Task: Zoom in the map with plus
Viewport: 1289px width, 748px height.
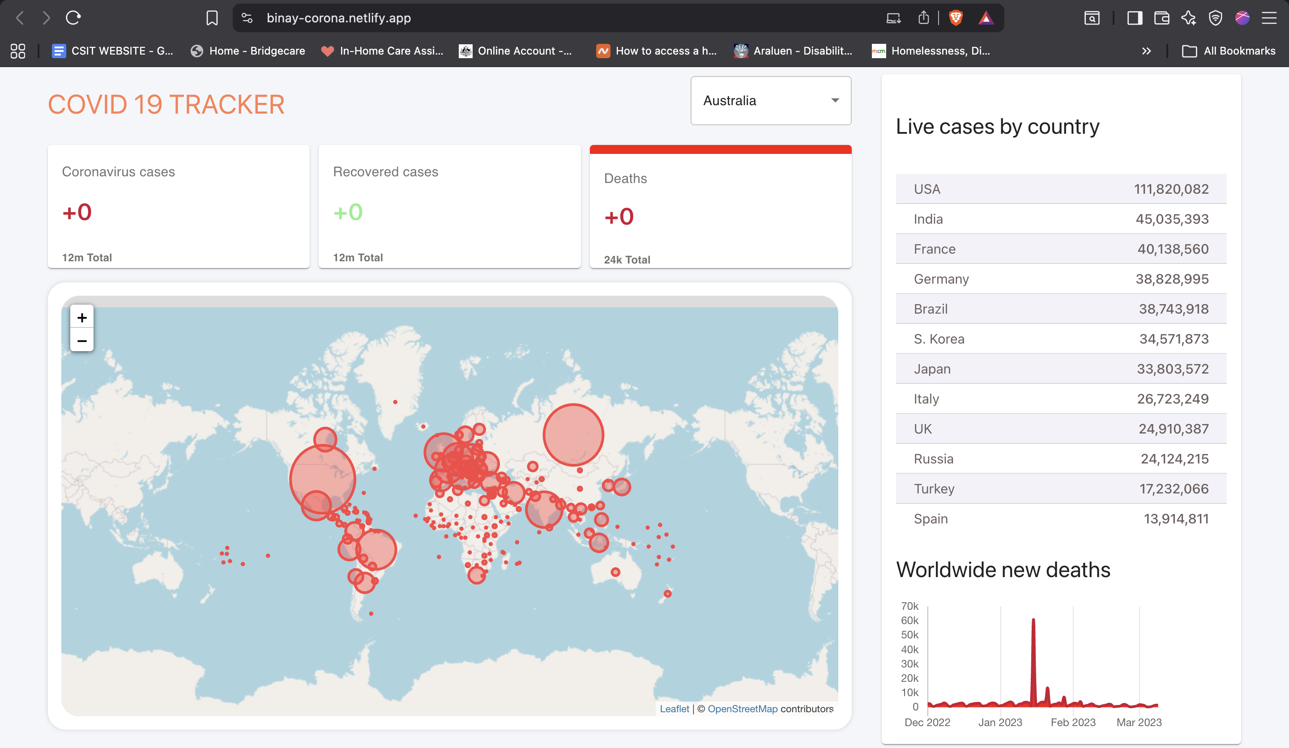Action: (x=82, y=318)
